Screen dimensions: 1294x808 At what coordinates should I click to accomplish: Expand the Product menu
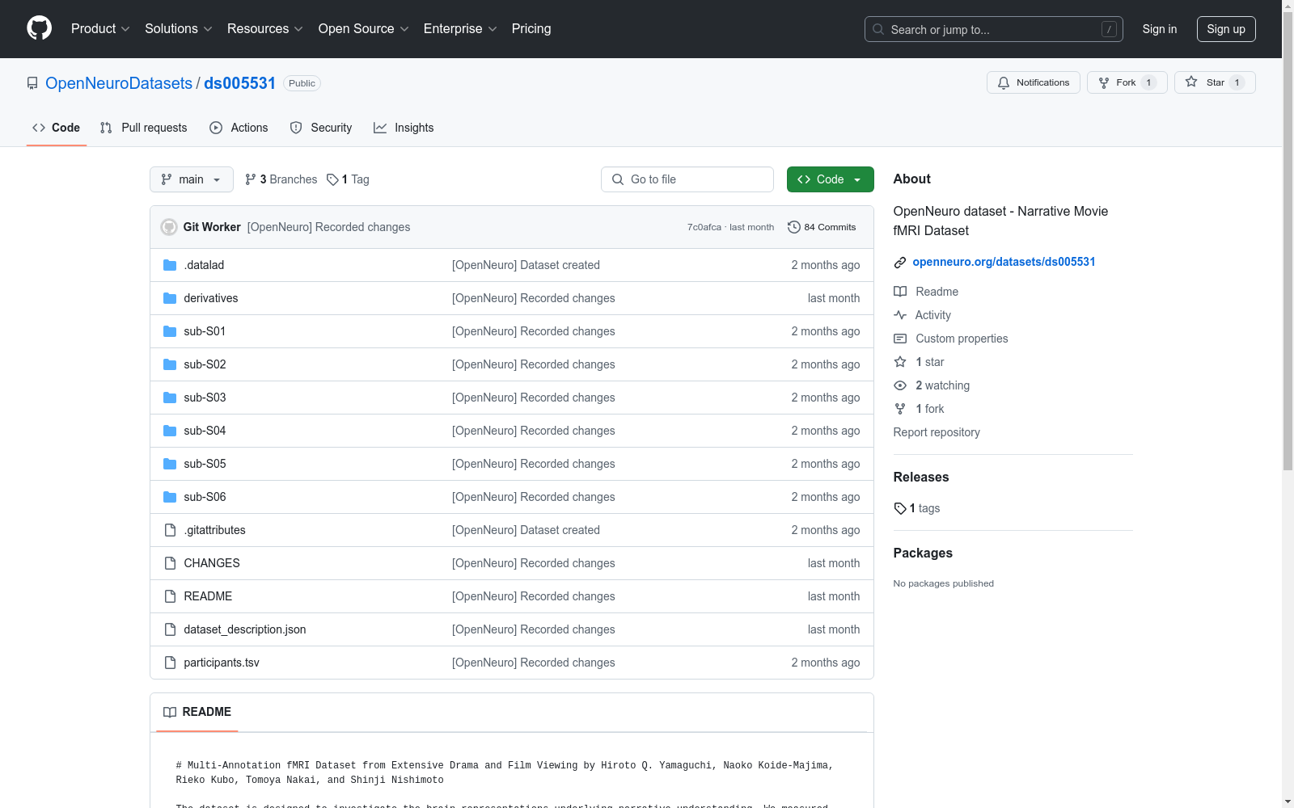coord(100,29)
